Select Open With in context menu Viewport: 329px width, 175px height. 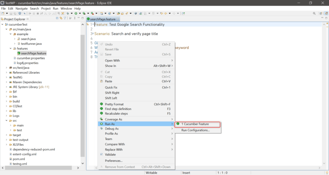[136, 60]
